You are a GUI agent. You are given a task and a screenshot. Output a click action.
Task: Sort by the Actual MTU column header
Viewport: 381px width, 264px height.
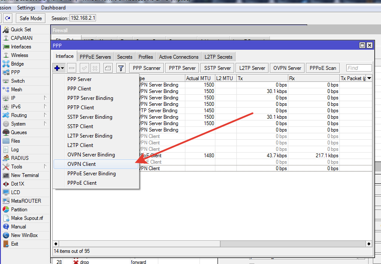(x=200, y=78)
